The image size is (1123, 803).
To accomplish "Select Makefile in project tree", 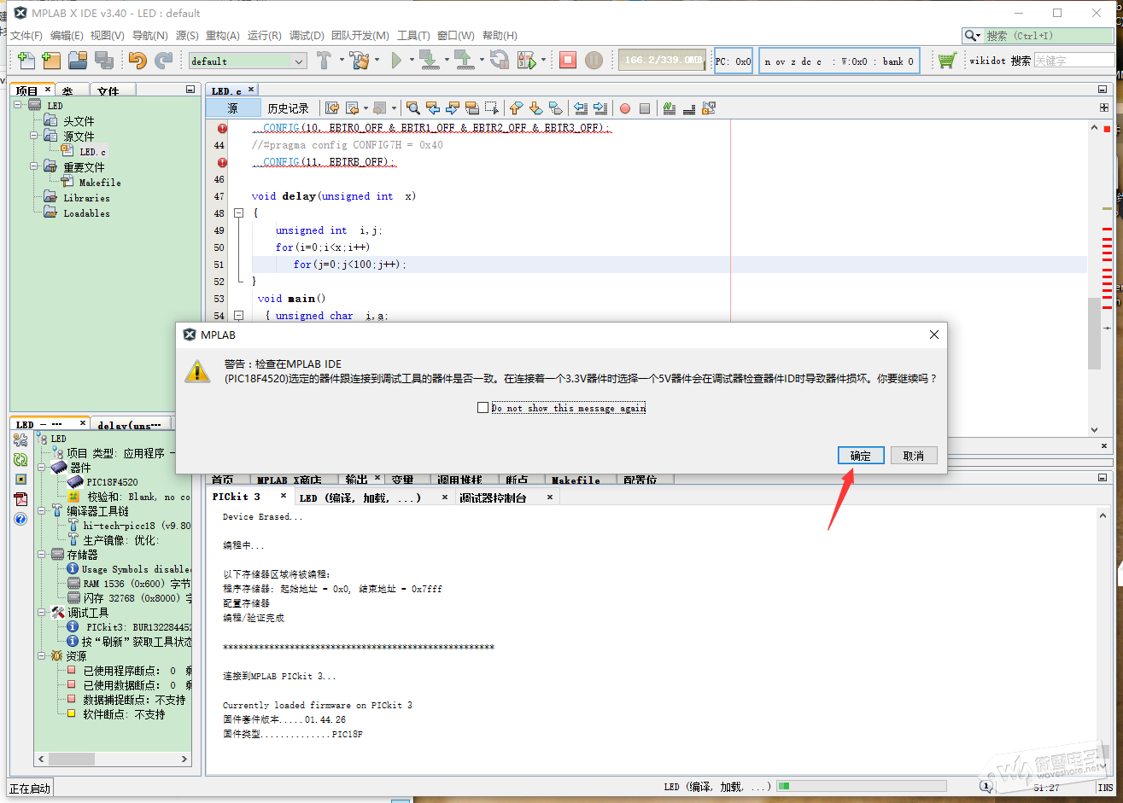I will [x=100, y=183].
